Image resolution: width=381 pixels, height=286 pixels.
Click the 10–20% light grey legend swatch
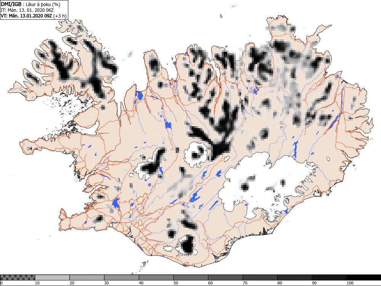tap(52, 278)
